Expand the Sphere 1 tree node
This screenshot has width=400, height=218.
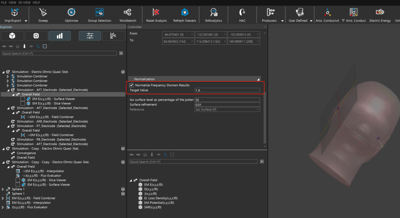click(3, 189)
